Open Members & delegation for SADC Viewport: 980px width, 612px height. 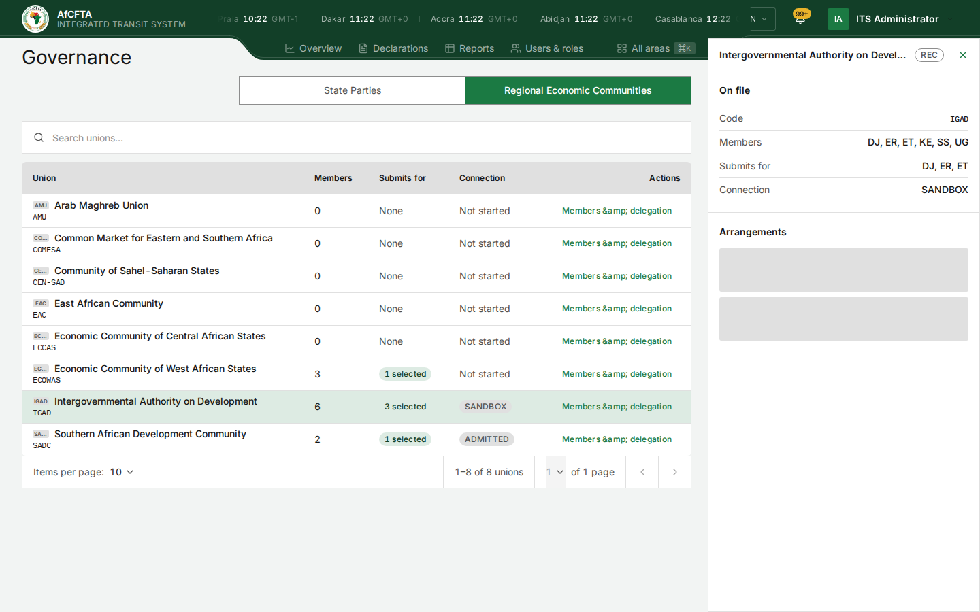pos(617,439)
